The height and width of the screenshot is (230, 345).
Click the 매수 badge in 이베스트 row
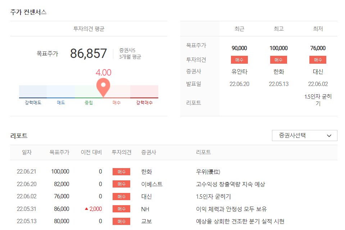[x=121, y=184]
